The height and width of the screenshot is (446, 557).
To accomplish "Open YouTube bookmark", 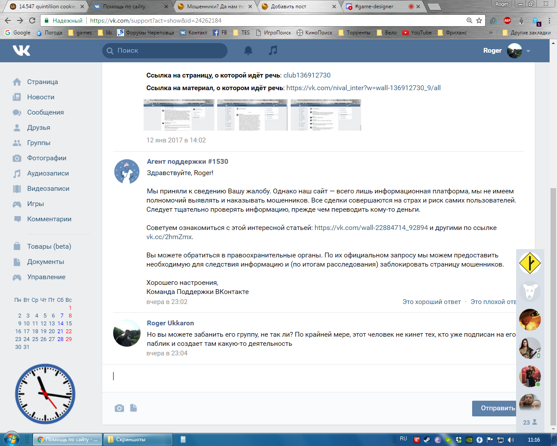I will point(417,33).
